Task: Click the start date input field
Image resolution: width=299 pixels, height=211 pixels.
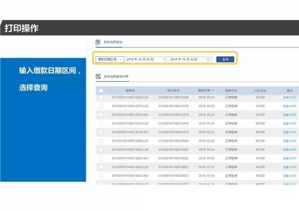Action: pyautogui.click(x=142, y=59)
